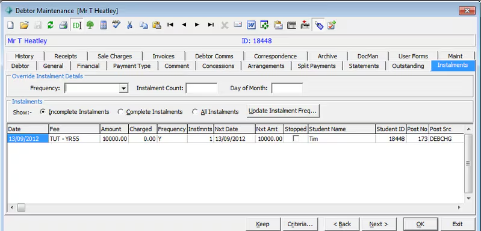Screen dimensions: 481x231
Task: Click the Frequency combo box field
Action: pyautogui.click(x=96, y=88)
